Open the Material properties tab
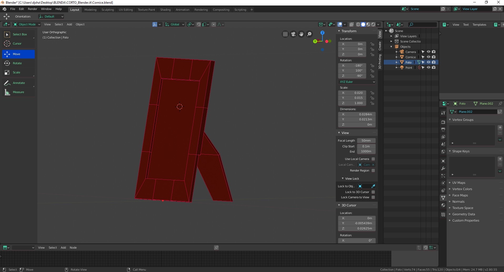 click(443, 205)
